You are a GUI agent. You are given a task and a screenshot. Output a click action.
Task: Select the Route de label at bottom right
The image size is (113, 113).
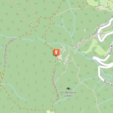(108, 83)
